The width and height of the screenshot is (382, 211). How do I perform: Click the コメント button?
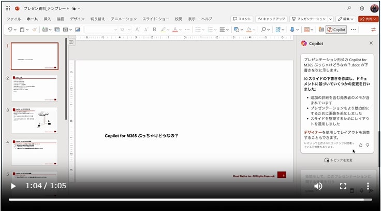point(242,19)
